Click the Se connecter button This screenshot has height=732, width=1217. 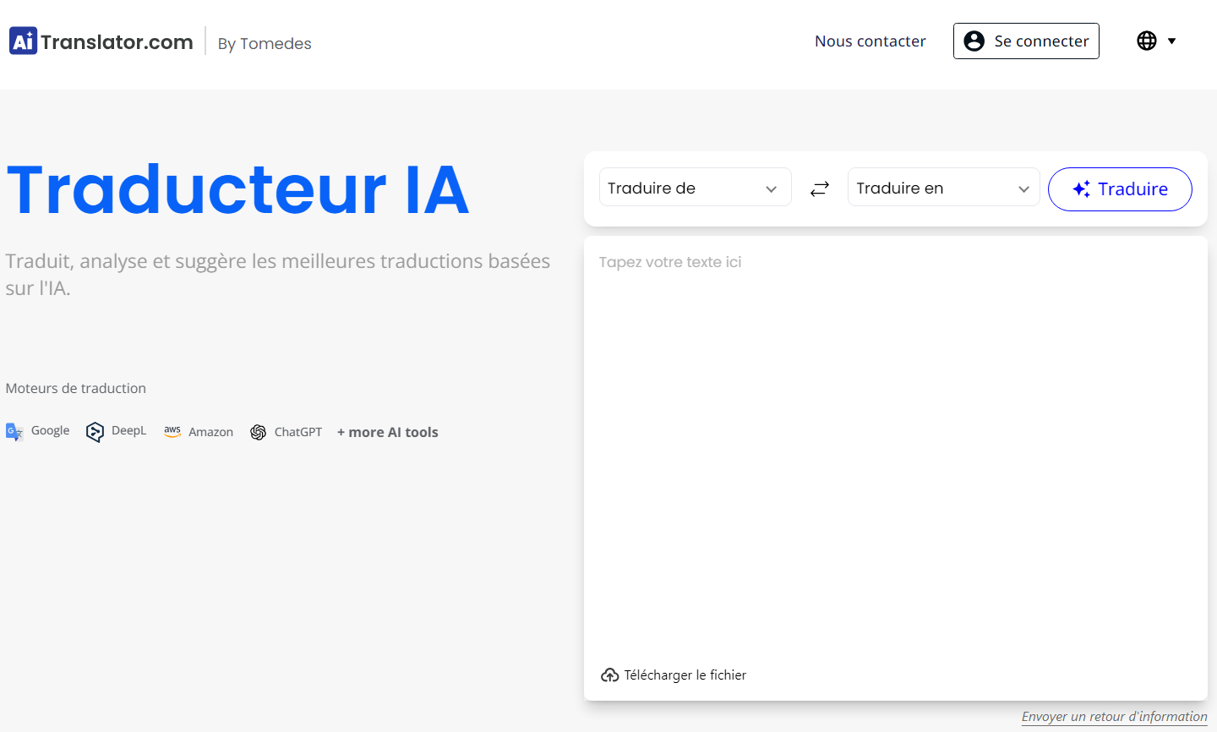pyautogui.click(x=1026, y=41)
